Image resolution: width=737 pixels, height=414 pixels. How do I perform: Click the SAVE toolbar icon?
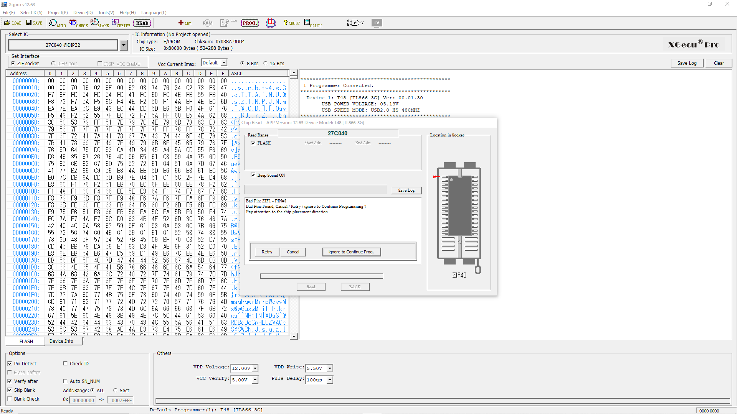[x=34, y=23]
